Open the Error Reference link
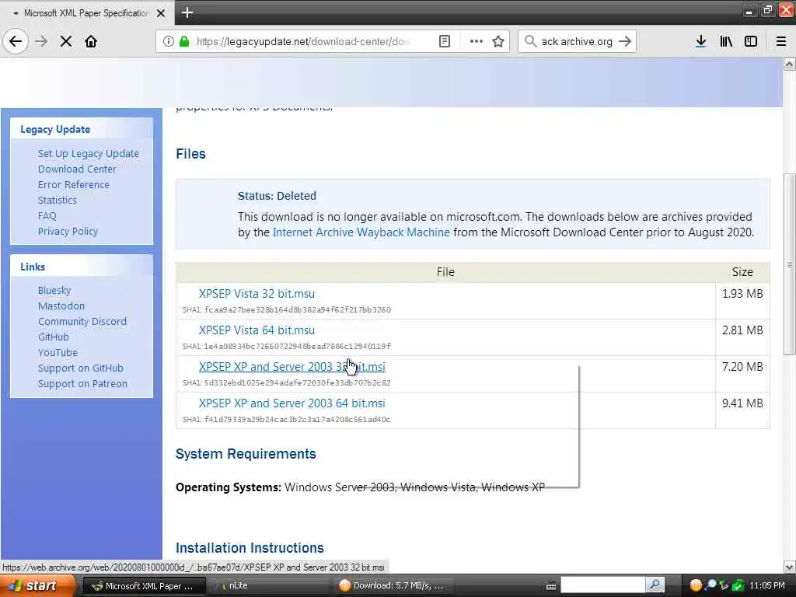Screen dimensions: 796x597 pos(74,185)
